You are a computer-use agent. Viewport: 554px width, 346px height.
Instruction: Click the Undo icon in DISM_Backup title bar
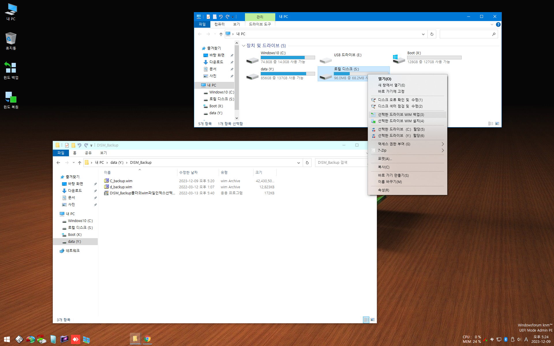click(79, 145)
